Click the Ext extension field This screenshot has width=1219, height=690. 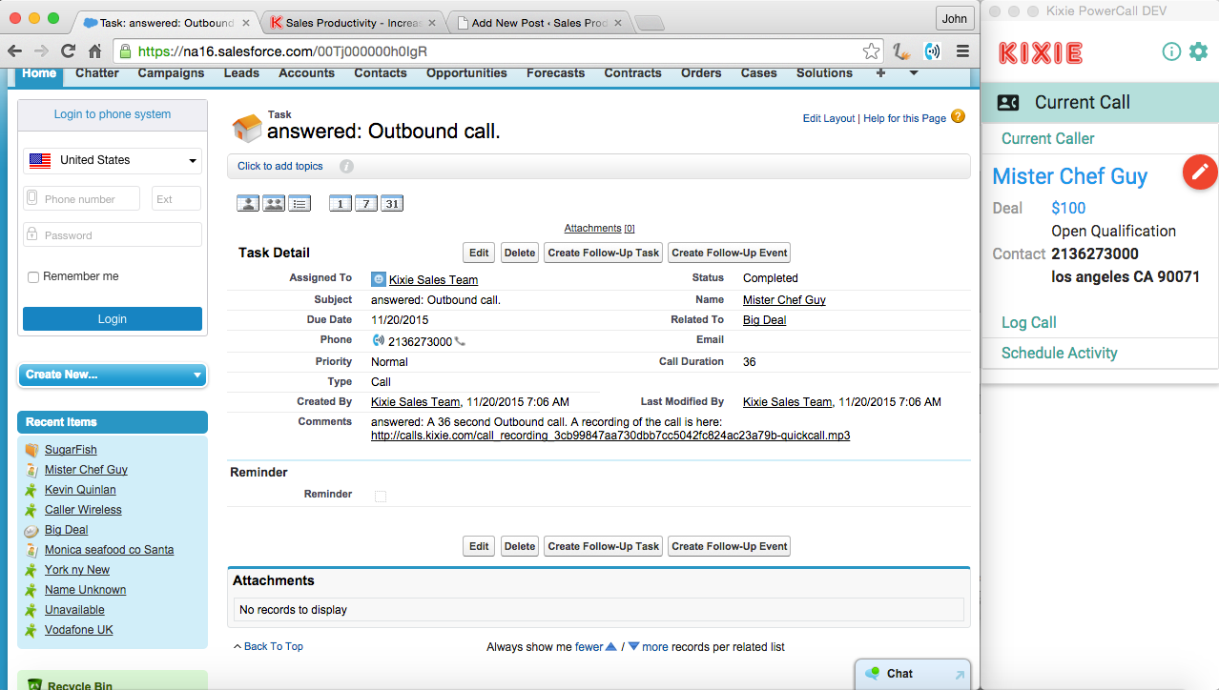tap(176, 198)
